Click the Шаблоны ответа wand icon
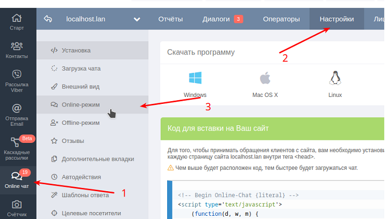Screen dimensions: 387x219 [x=54, y=195]
